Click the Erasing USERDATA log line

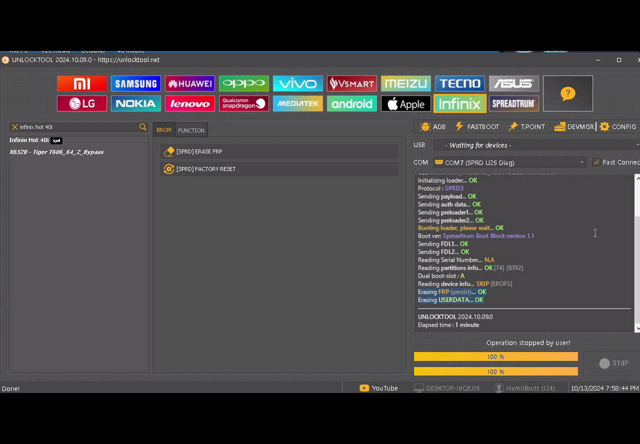[451, 300]
